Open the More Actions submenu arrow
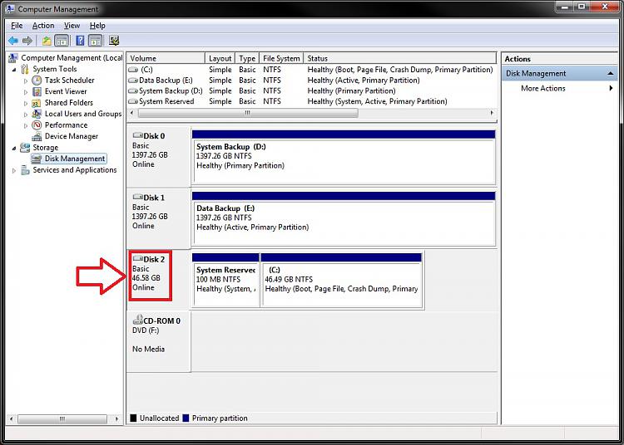Screen dimensions: 624x445 (611, 88)
